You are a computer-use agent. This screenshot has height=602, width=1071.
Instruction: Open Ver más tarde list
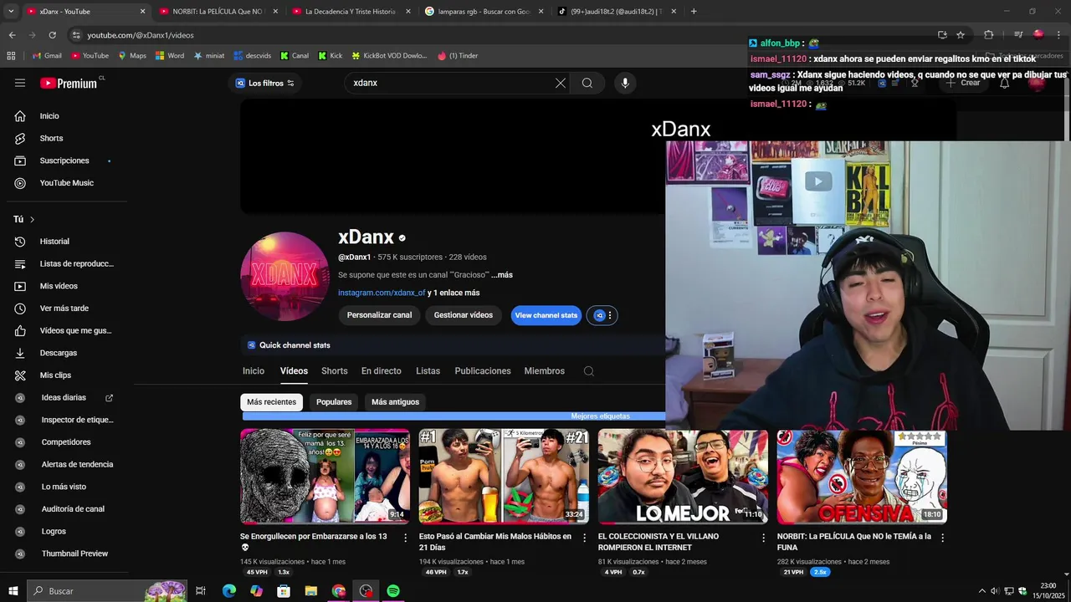click(65, 309)
